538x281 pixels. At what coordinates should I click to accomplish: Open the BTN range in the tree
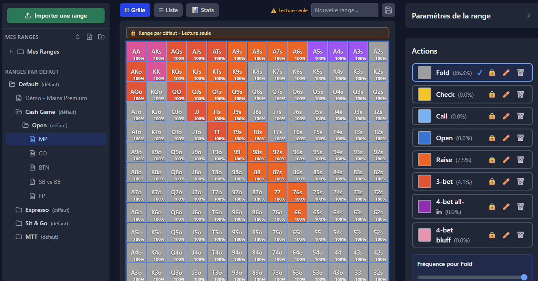(x=44, y=168)
